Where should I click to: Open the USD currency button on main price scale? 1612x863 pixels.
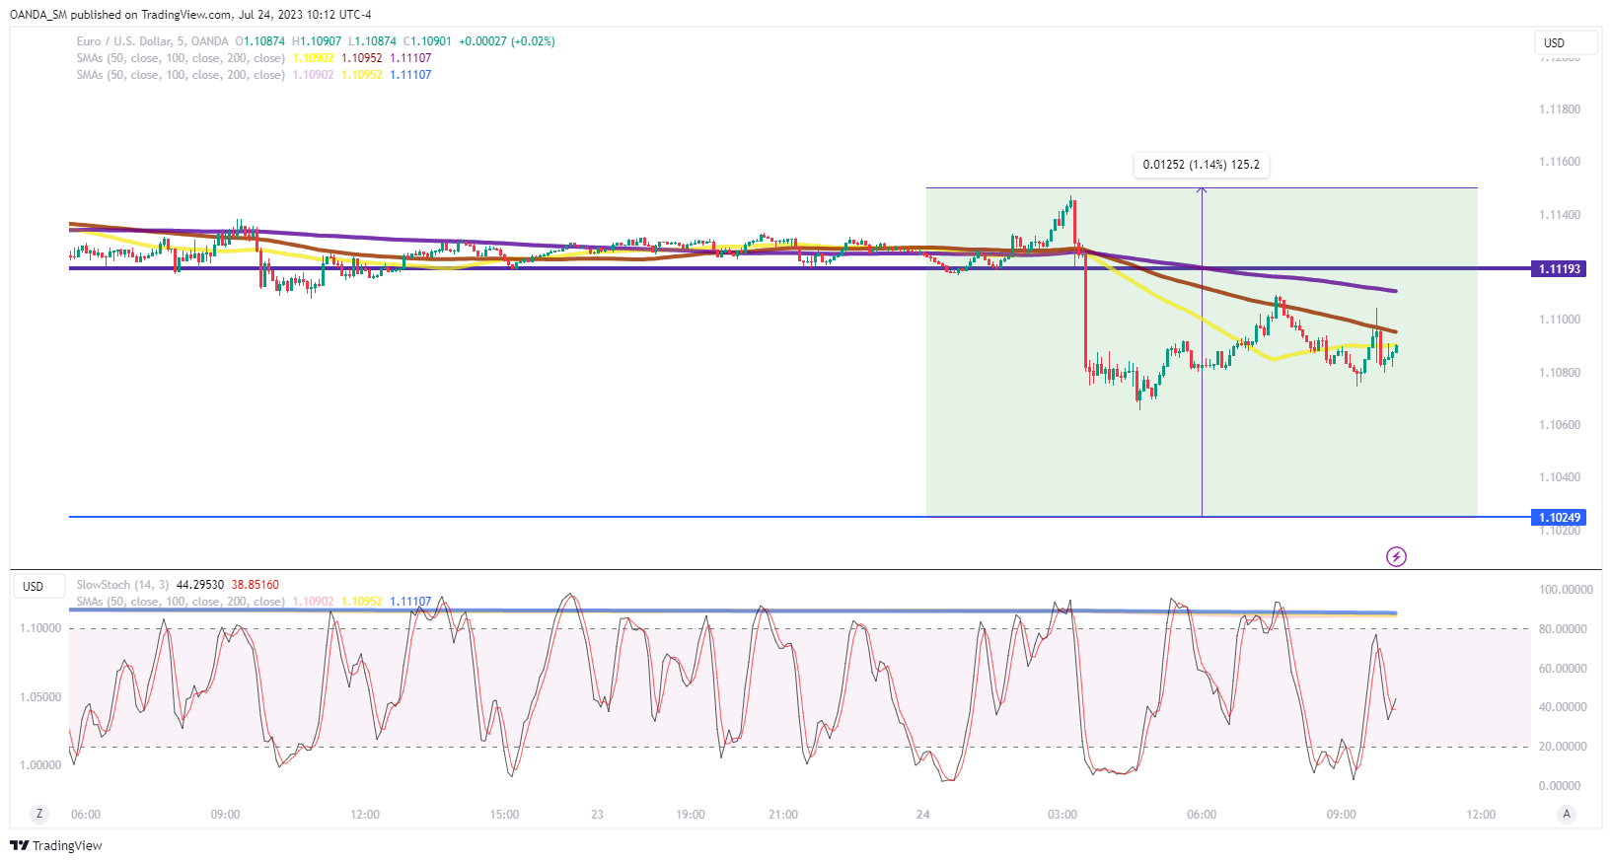(1566, 42)
